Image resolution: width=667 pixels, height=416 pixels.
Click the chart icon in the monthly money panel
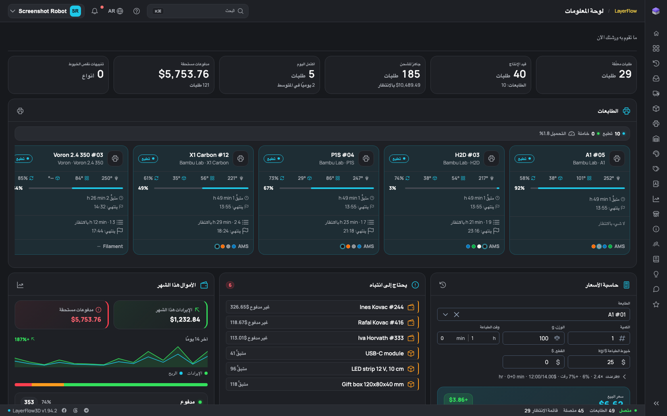[20, 285]
